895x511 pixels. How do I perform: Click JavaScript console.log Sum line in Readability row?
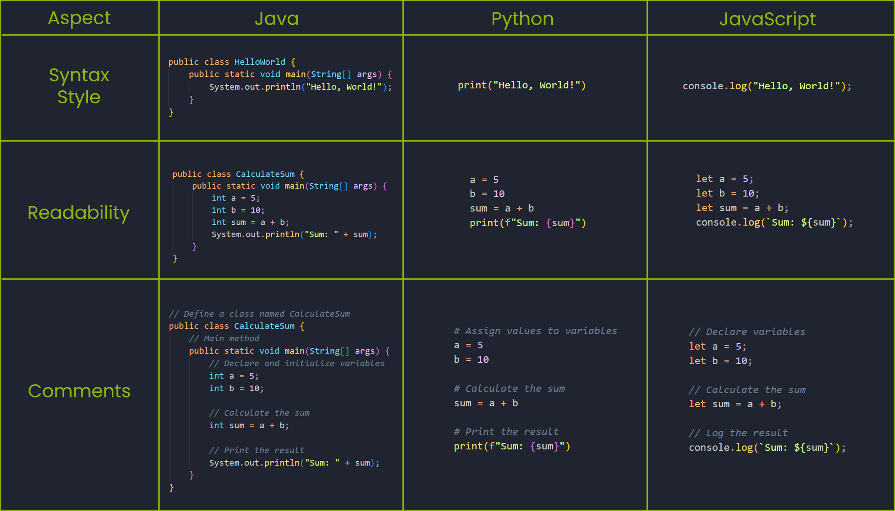click(774, 223)
